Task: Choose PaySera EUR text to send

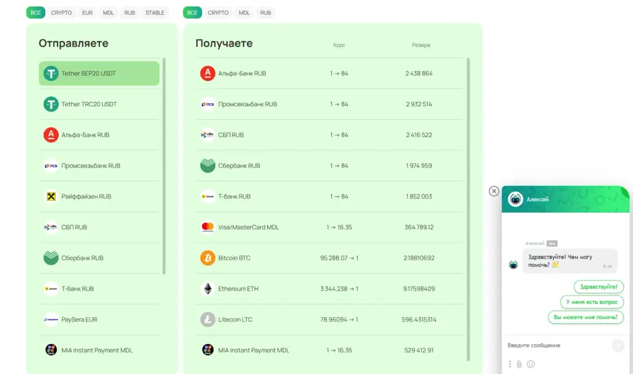Action: pos(79,320)
